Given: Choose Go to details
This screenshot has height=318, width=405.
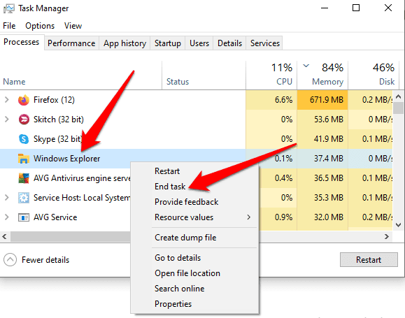Looking at the screenshot, I should 178,258.
